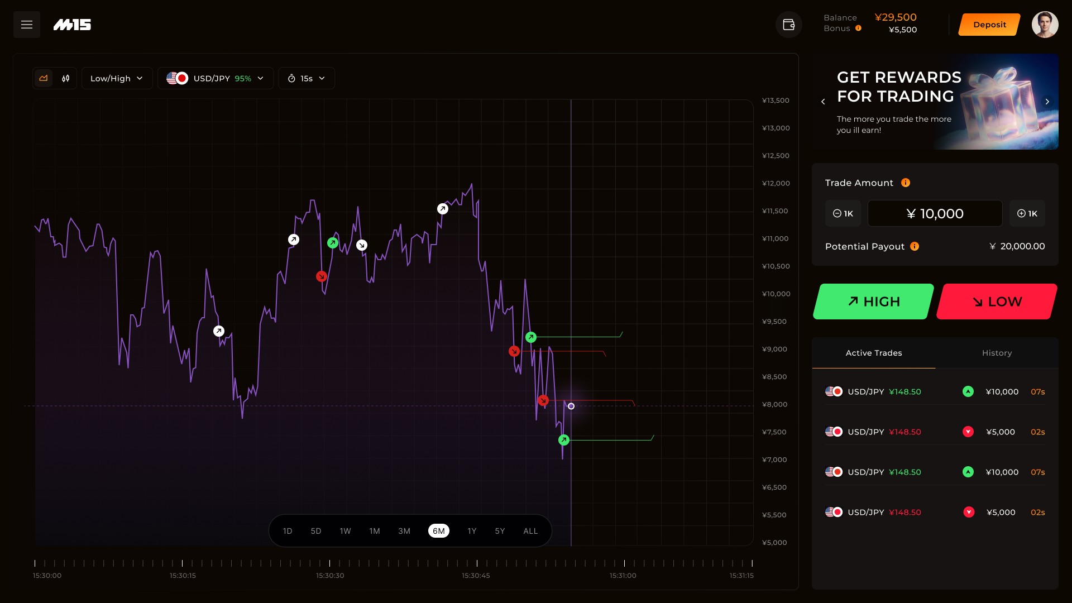Switch to candlestick chart icon
This screenshot has width=1072, height=603.
(x=66, y=78)
